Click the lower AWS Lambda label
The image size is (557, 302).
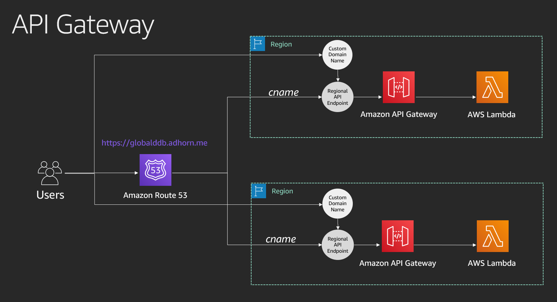click(x=492, y=263)
